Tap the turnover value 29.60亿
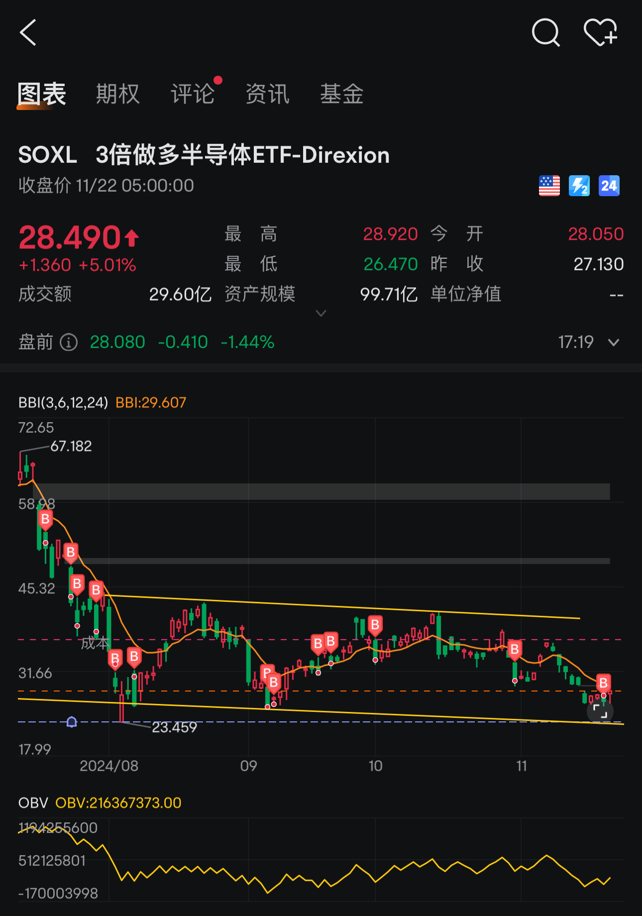Image resolution: width=642 pixels, height=916 pixels. 180,294
